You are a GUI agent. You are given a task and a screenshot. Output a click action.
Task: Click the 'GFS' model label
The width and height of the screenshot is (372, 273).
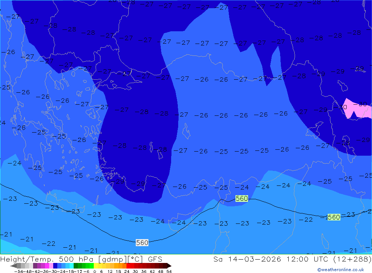coord(155,259)
